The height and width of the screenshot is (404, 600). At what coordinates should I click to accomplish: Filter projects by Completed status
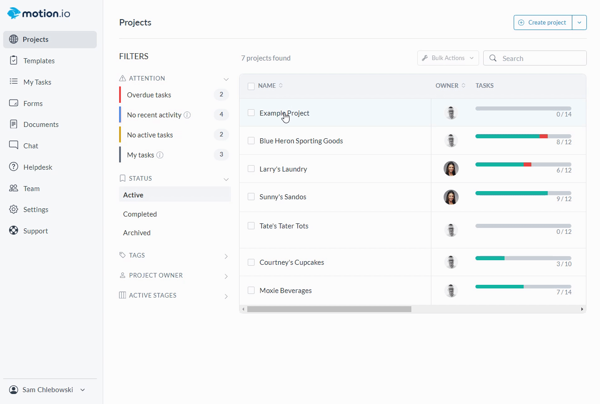coord(140,214)
